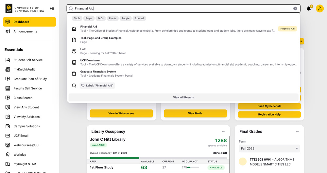The width and height of the screenshot is (327, 173).
Task: Open Final Grades card options menu
Action: tap(298, 132)
